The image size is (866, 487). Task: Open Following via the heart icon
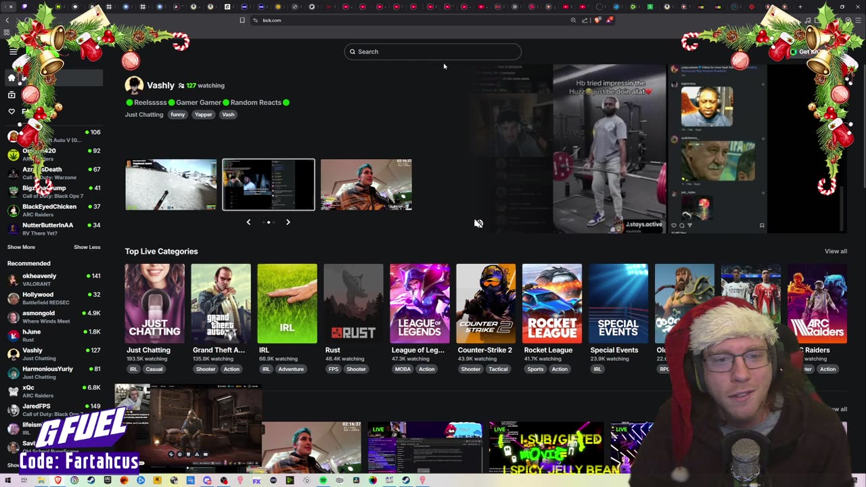click(x=12, y=112)
